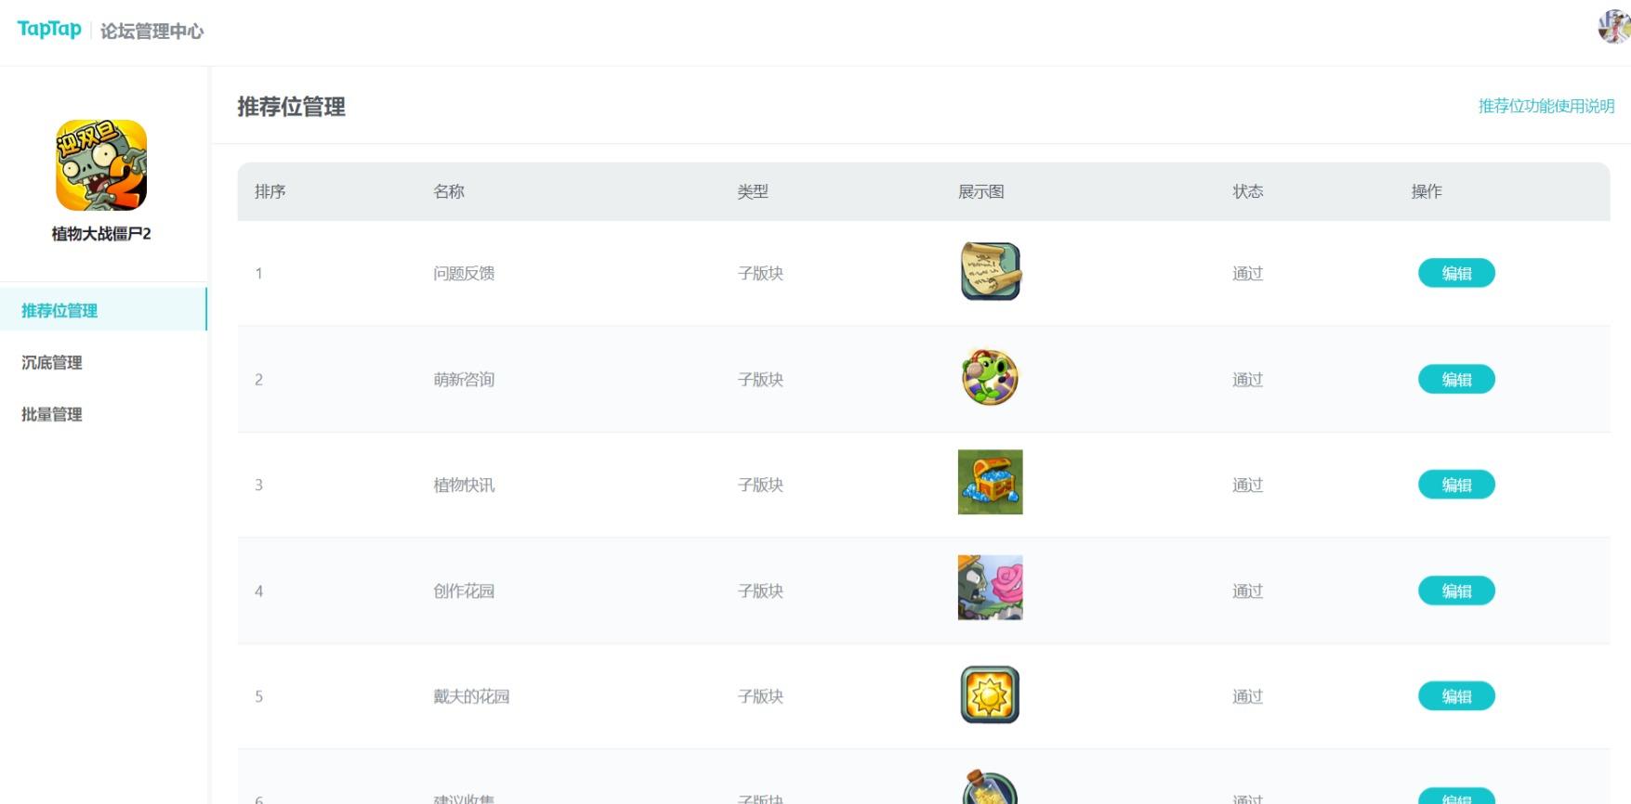Image resolution: width=1631 pixels, height=804 pixels.
Task: Click the 名称 column header
Action: 449,191
